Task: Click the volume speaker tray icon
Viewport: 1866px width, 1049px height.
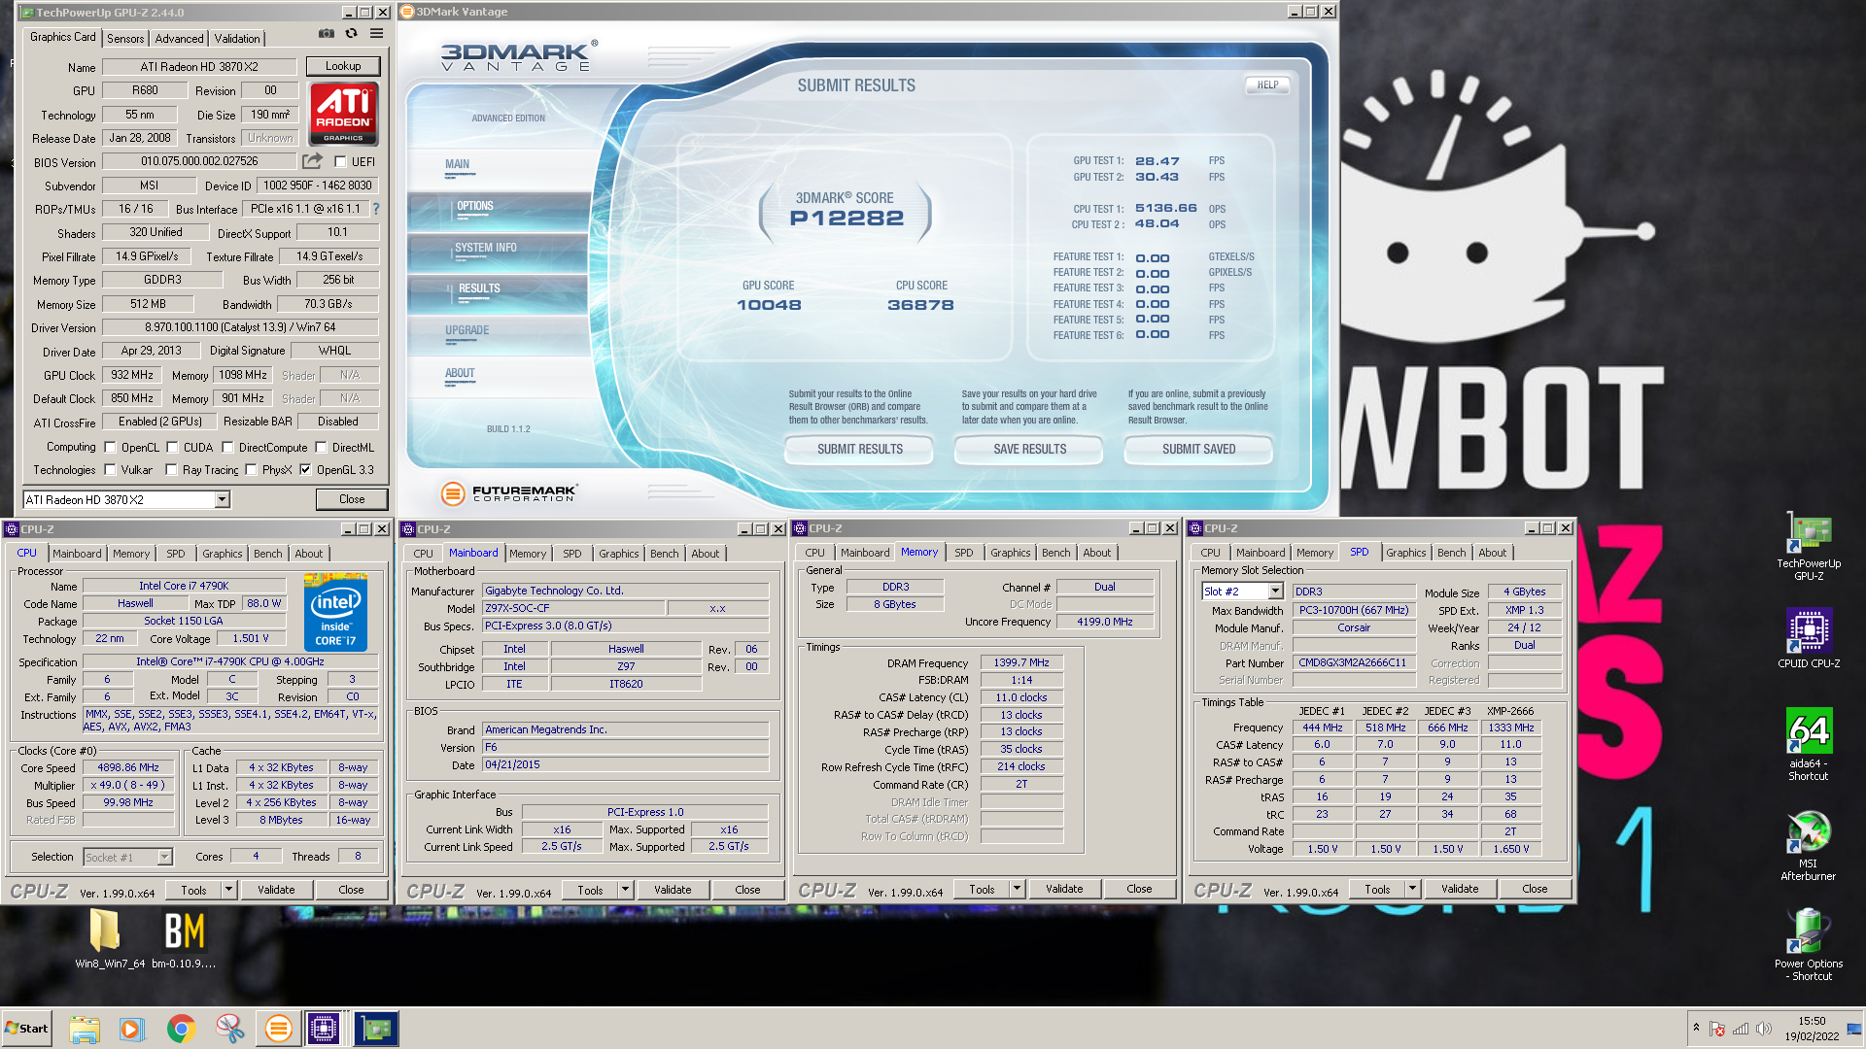Action: [x=1763, y=1029]
